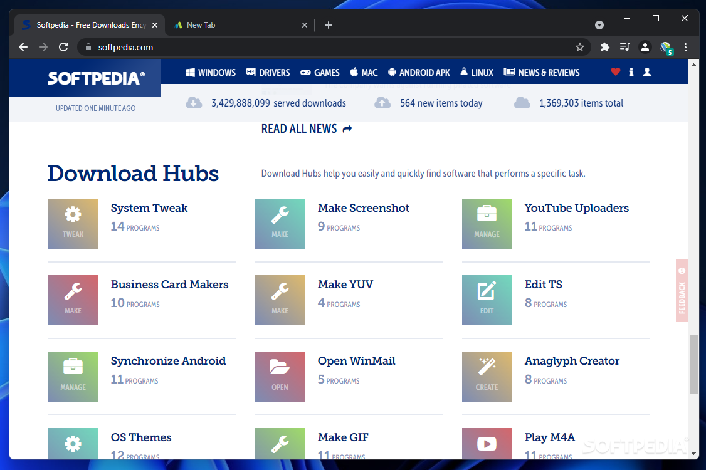Click the Softpedia logo
The image size is (706, 470).
pos(96,78)
